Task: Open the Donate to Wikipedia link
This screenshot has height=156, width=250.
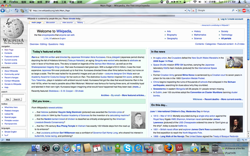Action: pyautogui.click(x=13, y=84)
